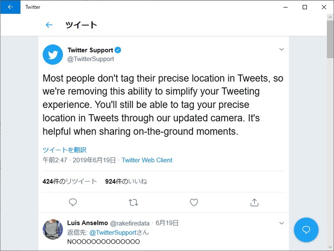Open the Twitter Web Client source link

tap(147, 160)
